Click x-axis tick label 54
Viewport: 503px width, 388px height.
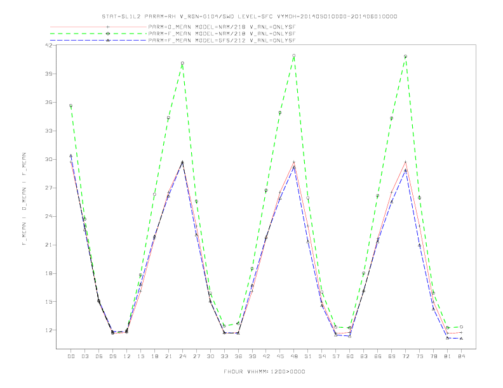pyautogui.click(x=322, y=356)
